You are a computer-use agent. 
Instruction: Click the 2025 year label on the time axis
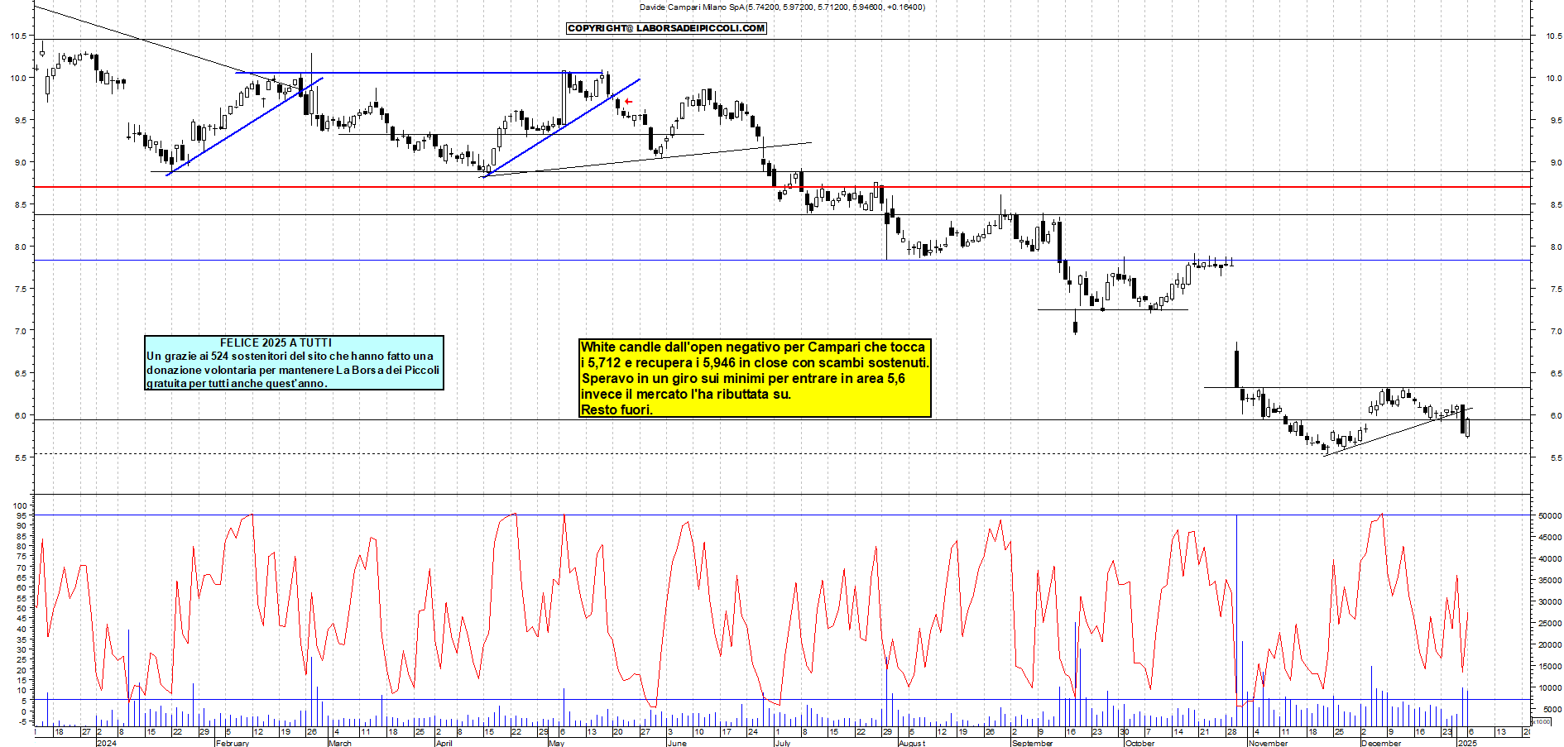[x=1467, y=743]
